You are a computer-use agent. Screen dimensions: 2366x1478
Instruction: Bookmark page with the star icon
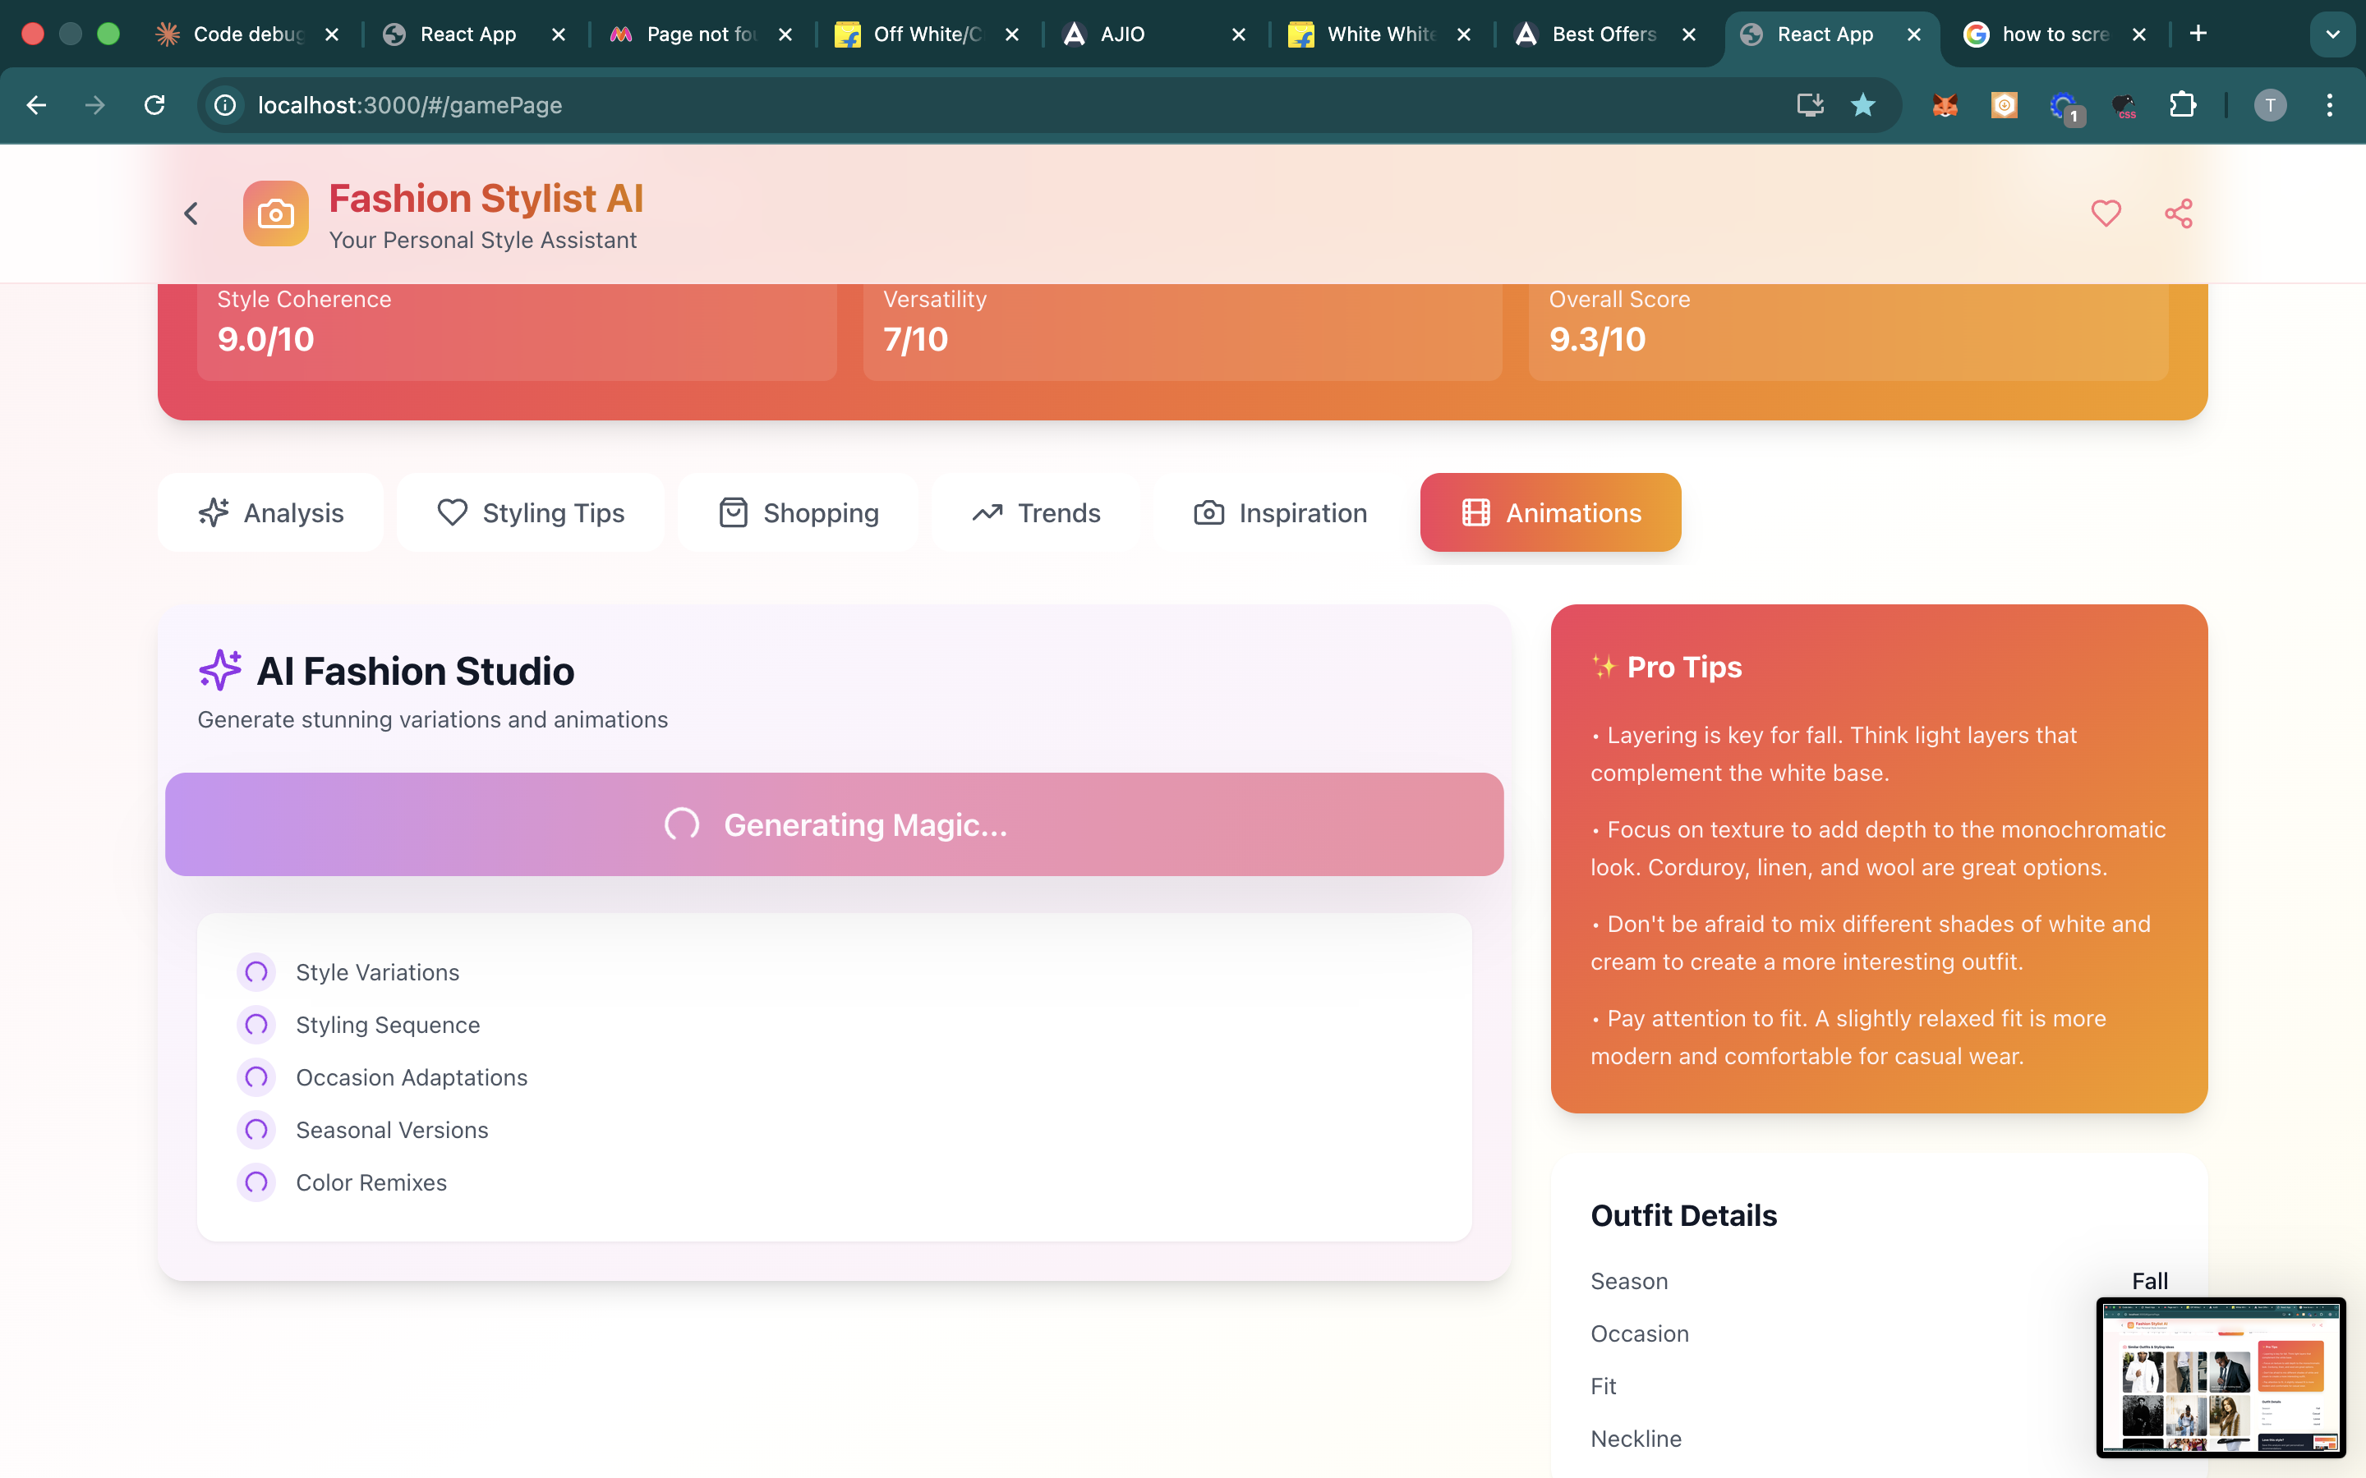pyautogui.click(x=1862, y=104)
